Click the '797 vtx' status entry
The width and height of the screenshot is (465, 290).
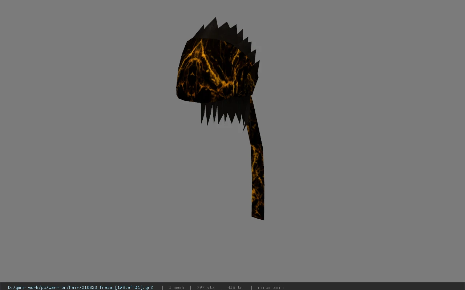pos(206,287)
